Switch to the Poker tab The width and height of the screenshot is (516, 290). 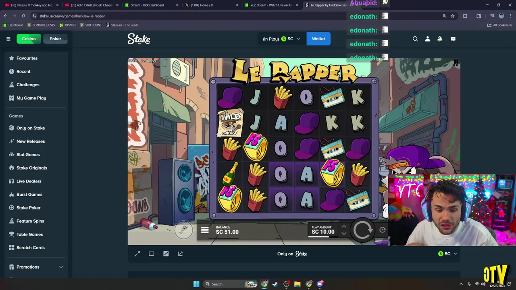pyautogui.click(x=55, y=39)
